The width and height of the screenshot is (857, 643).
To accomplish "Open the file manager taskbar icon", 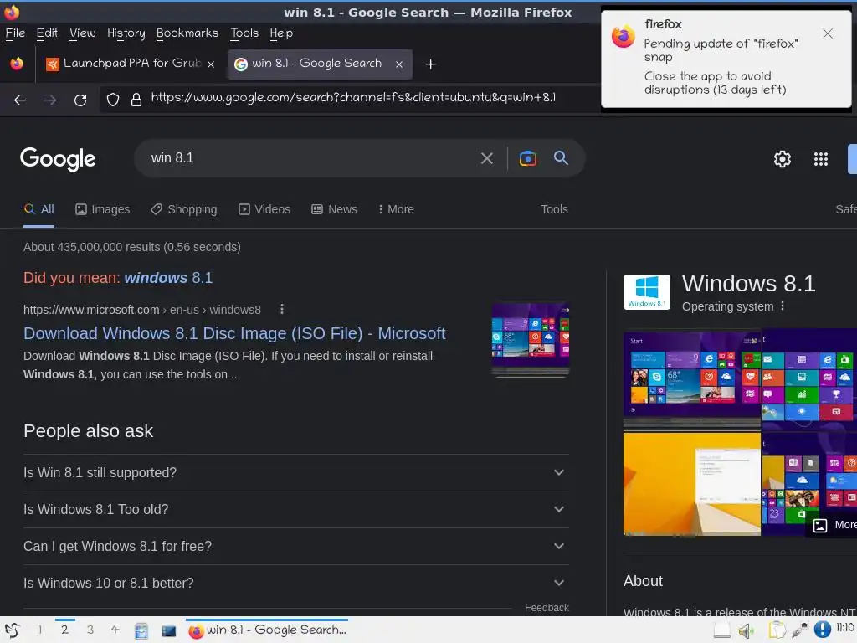I will tap(141, 631).
